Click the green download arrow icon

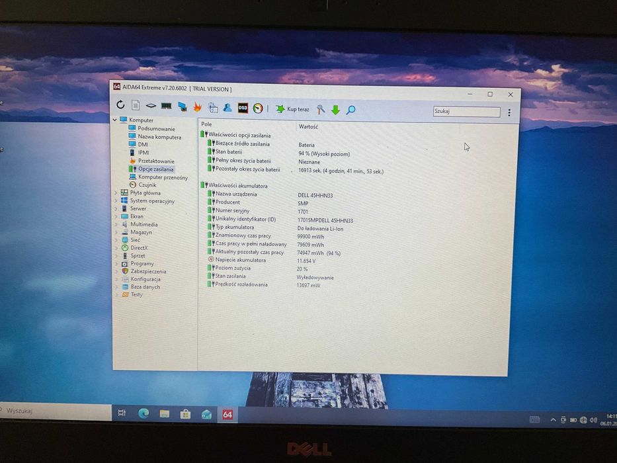(x=336, y=110)
